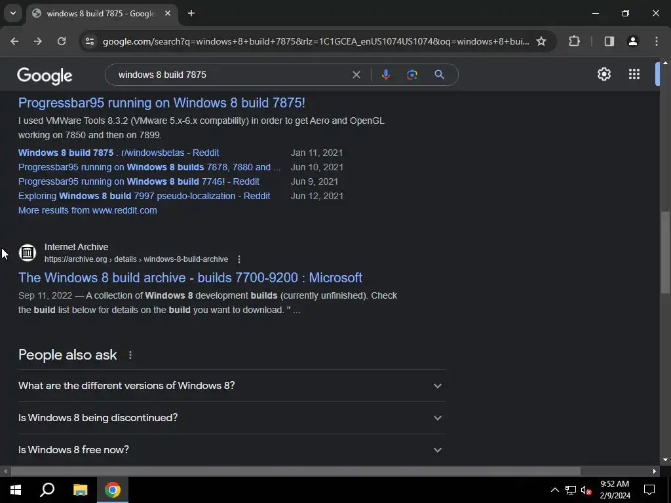Open Windows taskbar search
This screenshot has width=671, height=503.
pyautogui.click(x=47, y=490)
